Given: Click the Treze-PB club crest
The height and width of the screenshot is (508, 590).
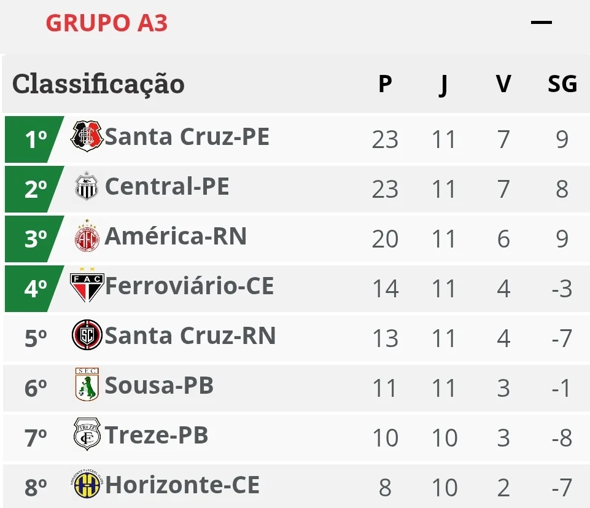Looking at the screenshot, I should (87, 434).
